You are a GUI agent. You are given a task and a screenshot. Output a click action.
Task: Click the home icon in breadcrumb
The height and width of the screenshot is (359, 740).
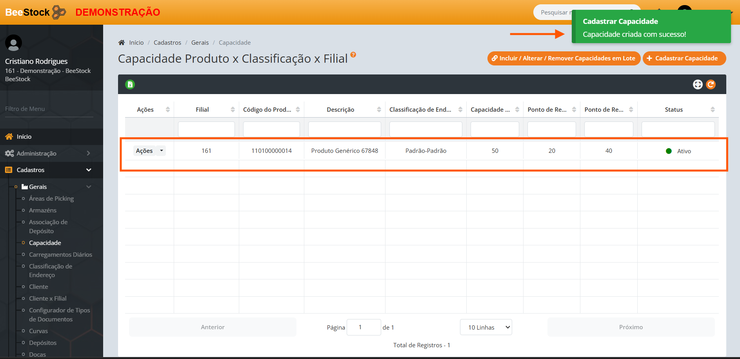click(x=122, y=43)
